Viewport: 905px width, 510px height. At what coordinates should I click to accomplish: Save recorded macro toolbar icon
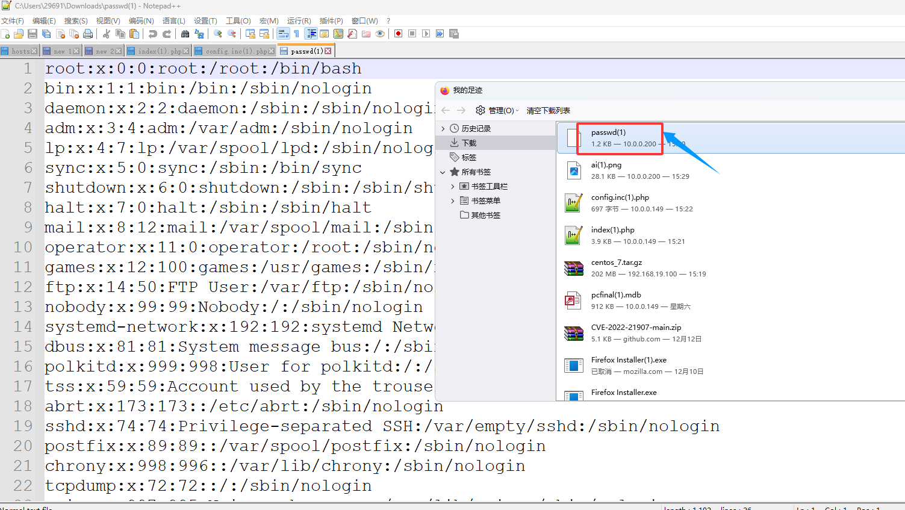click(454, 34)
